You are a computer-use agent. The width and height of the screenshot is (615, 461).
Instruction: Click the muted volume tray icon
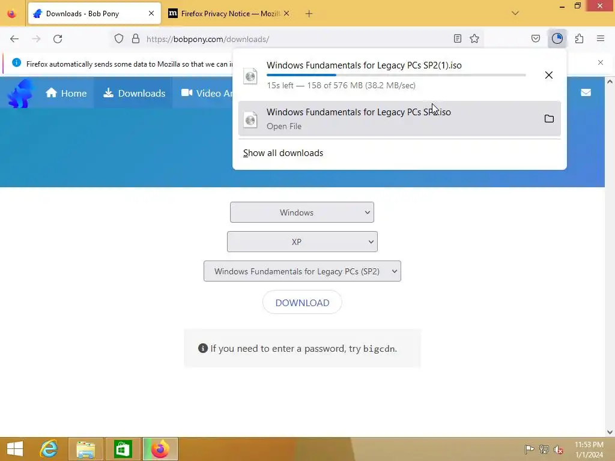559,450
